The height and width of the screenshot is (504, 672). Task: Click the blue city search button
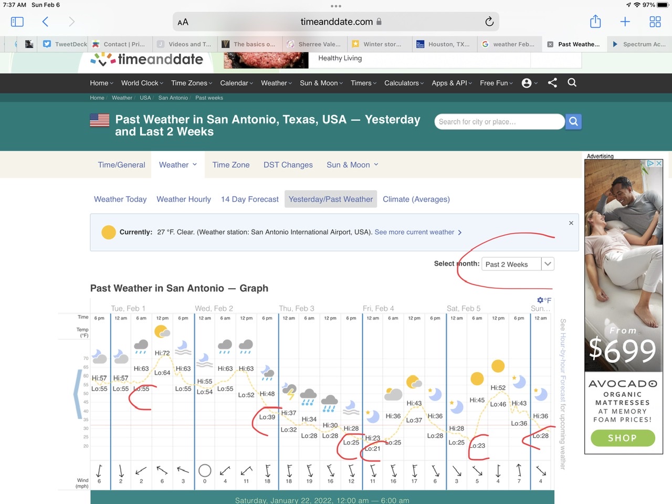click(x=573, y=122)
